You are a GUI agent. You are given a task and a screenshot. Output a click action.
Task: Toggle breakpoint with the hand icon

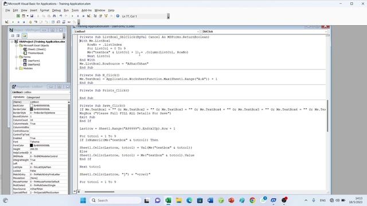click(x=30, y=22)
